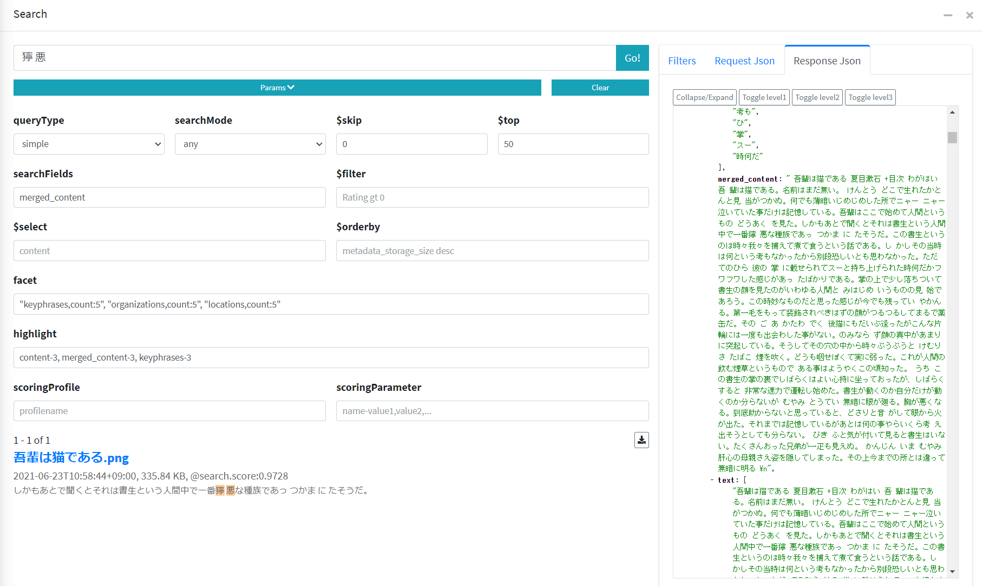Viewport: 983px width, 586px height.
Task: Switch to the Request Json tab
Action: coord(744,61)
